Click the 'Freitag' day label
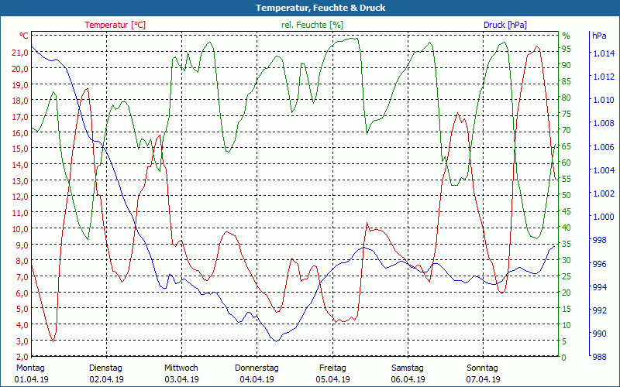 (x=332, y=368)
